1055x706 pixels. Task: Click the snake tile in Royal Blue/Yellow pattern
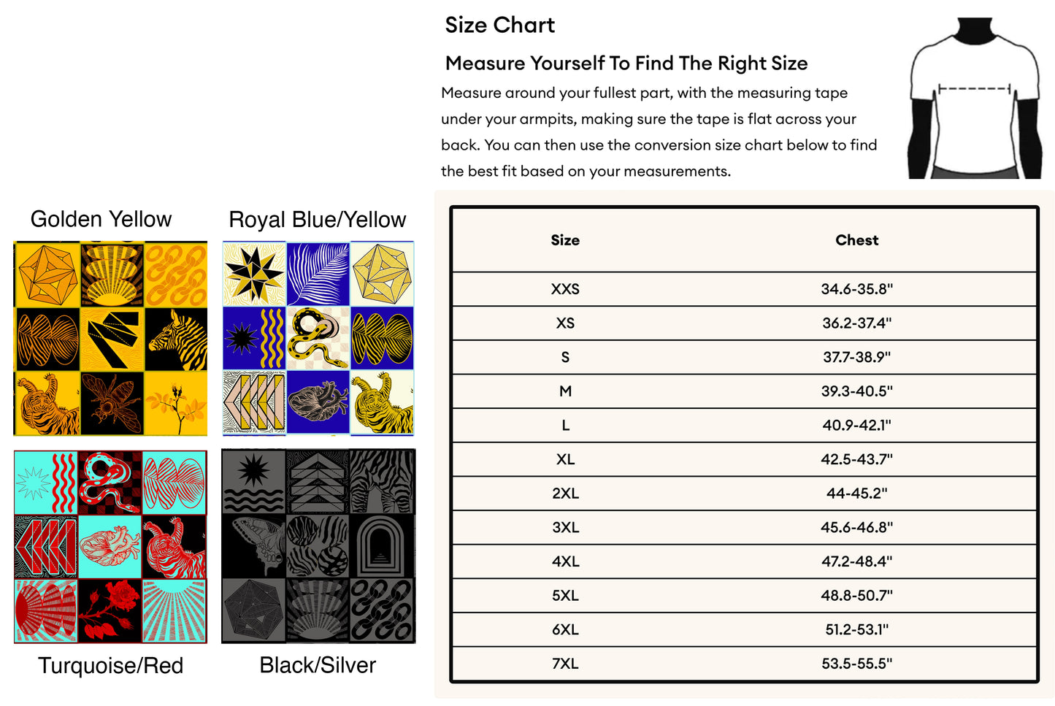(x=318, y=339)
